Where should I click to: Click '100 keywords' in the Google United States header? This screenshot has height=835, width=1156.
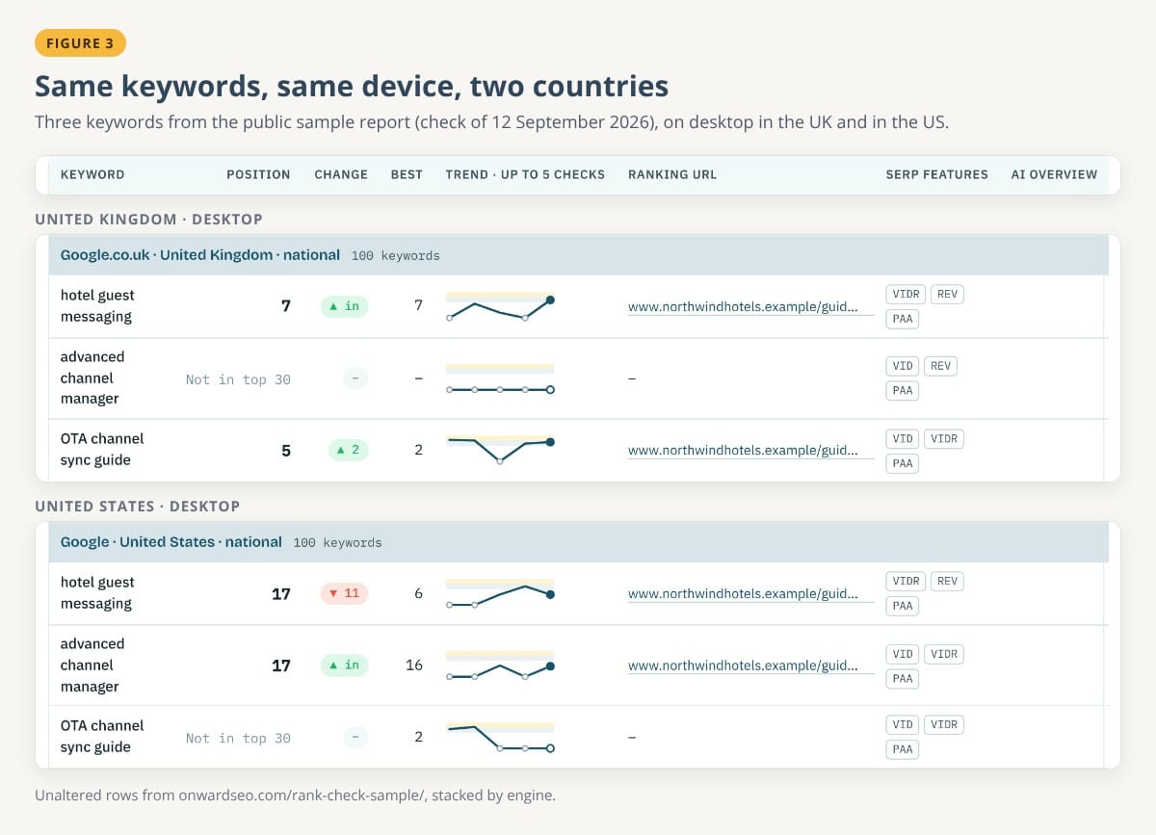click(338, 543)
